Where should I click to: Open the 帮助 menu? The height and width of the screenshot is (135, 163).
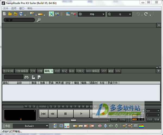coord(30,8)
